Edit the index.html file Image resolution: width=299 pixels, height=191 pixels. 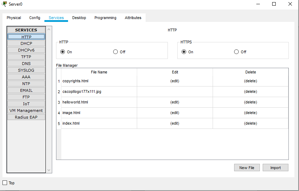click(175, 124)
